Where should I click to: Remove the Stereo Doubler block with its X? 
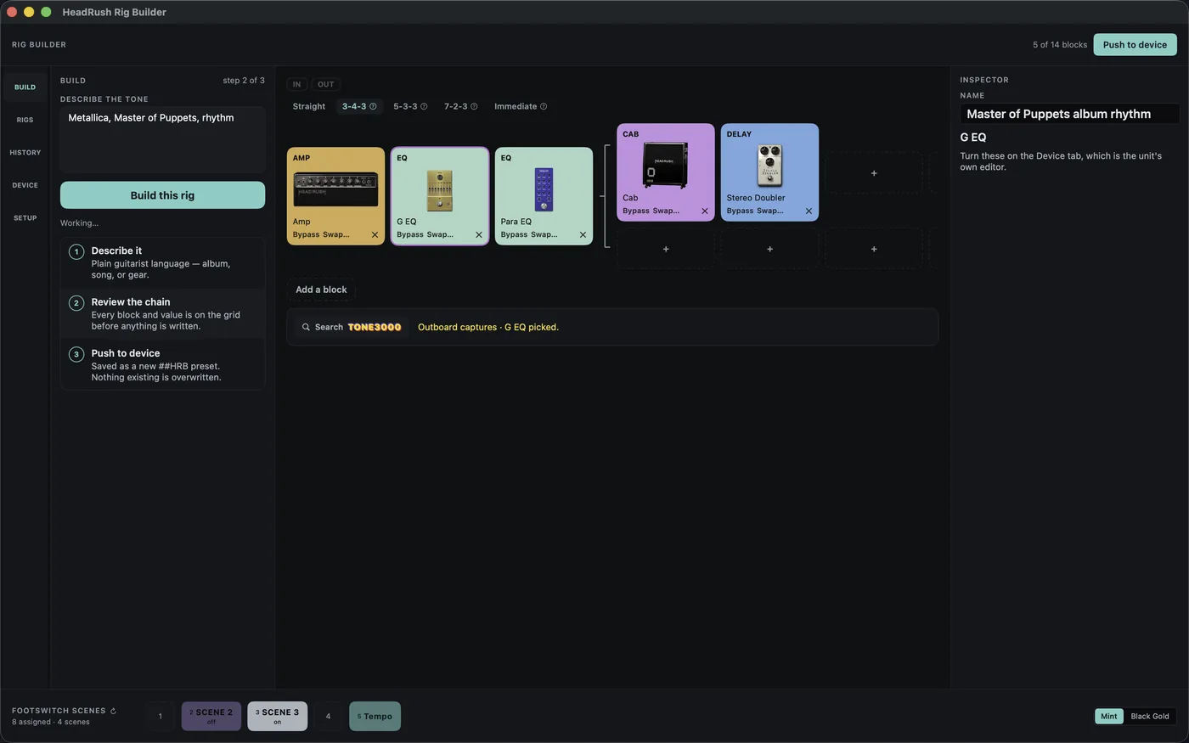809,211
